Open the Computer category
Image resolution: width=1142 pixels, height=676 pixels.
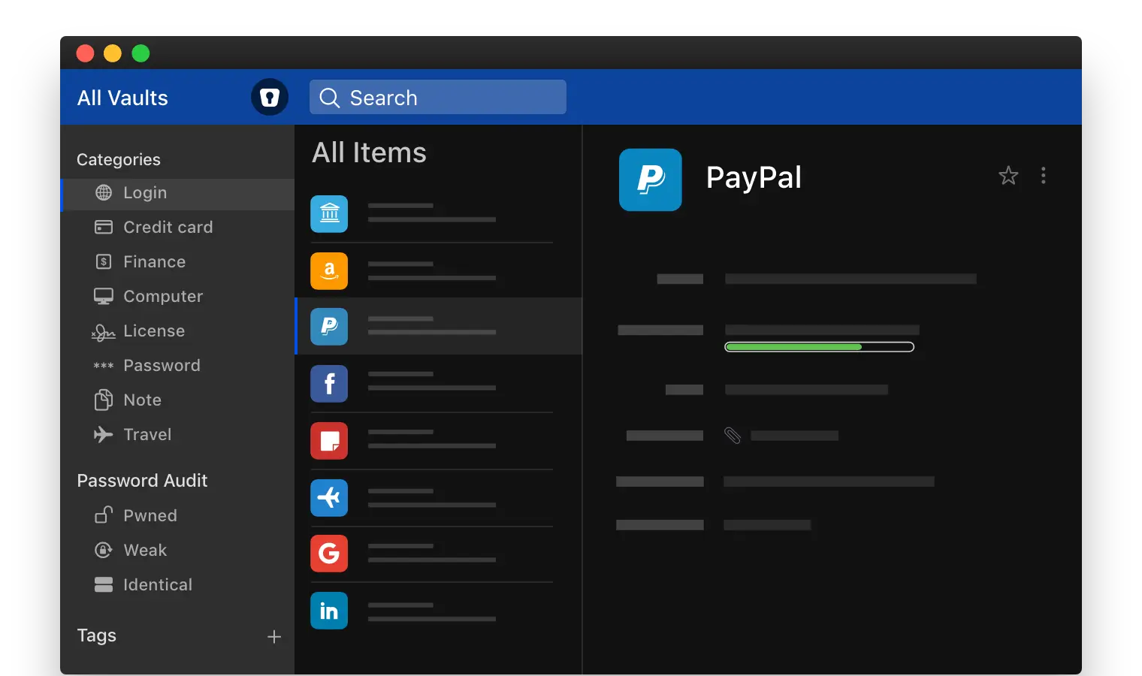[162, 296]
